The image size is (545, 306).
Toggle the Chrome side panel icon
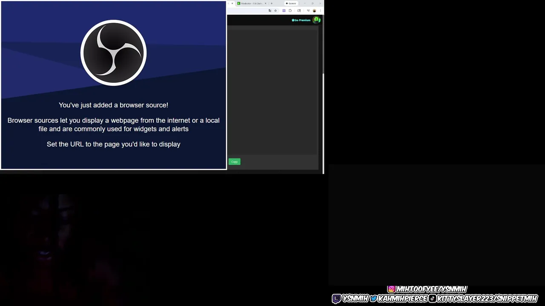pyautogui.click(x=299, y=11)
